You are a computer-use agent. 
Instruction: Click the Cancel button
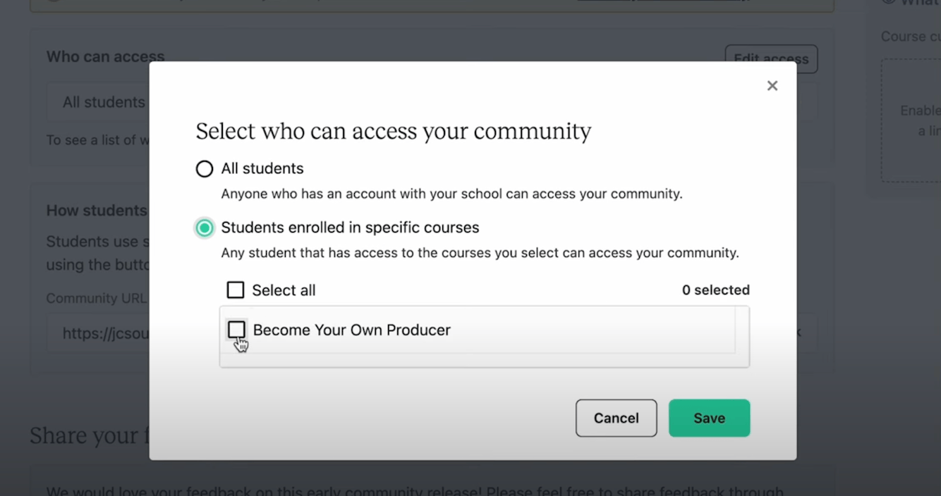616,418
